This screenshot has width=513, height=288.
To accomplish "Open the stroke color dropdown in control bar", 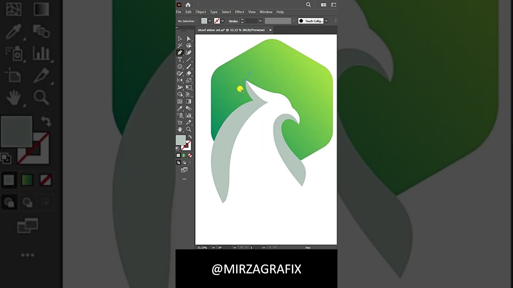I will click(x=222, y=21).
